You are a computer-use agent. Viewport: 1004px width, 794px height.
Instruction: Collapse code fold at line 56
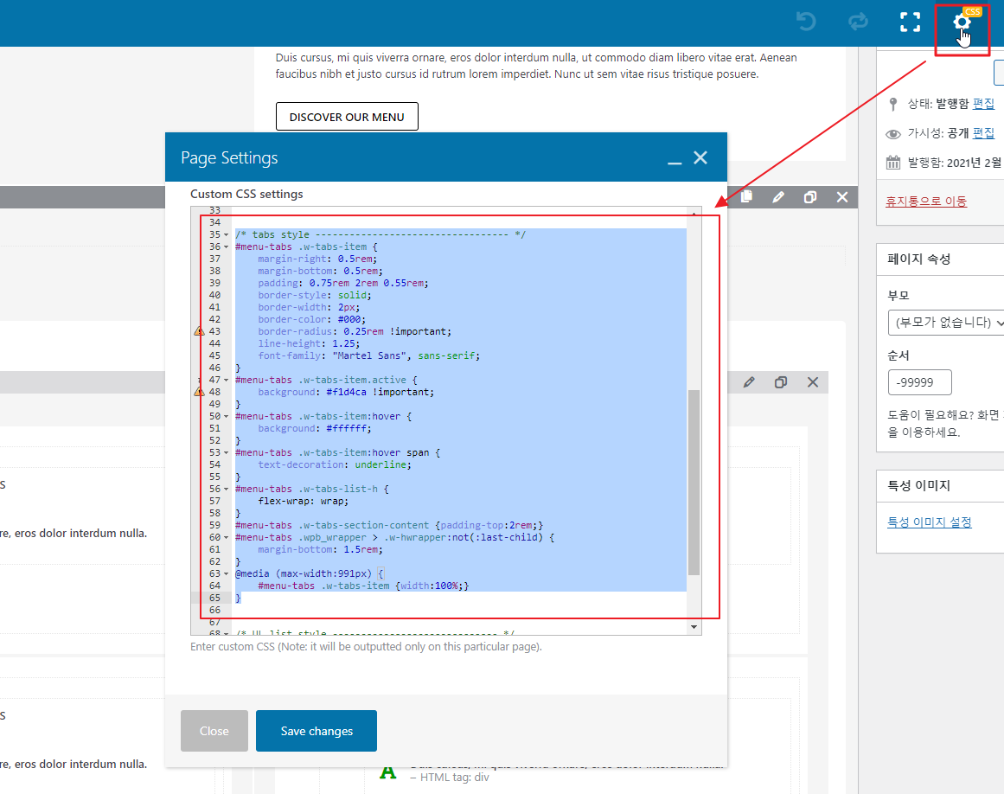(x=226, y=490)
